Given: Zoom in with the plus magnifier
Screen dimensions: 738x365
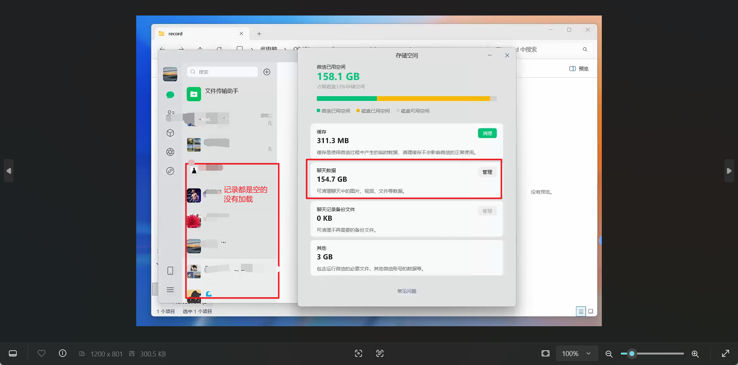Looking at the screenshot, I should (x=695, y=354).
